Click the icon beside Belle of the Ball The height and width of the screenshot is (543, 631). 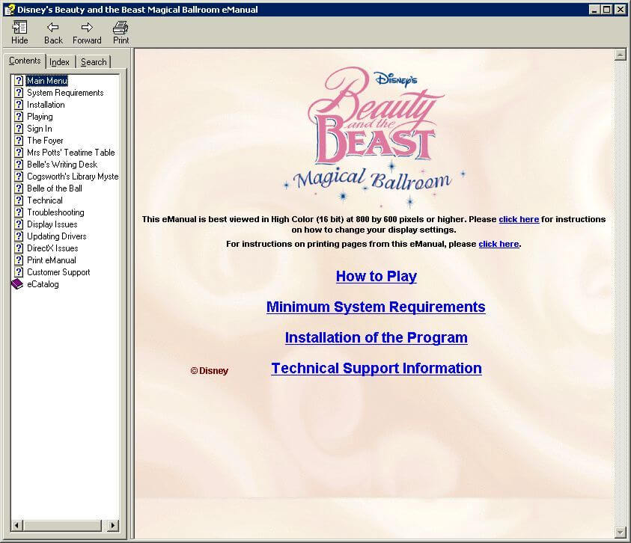tap(19, 188)
